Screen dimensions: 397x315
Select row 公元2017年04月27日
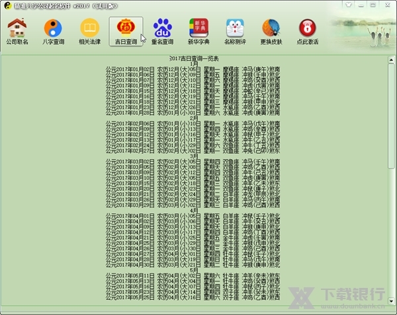tap(193, 254)
